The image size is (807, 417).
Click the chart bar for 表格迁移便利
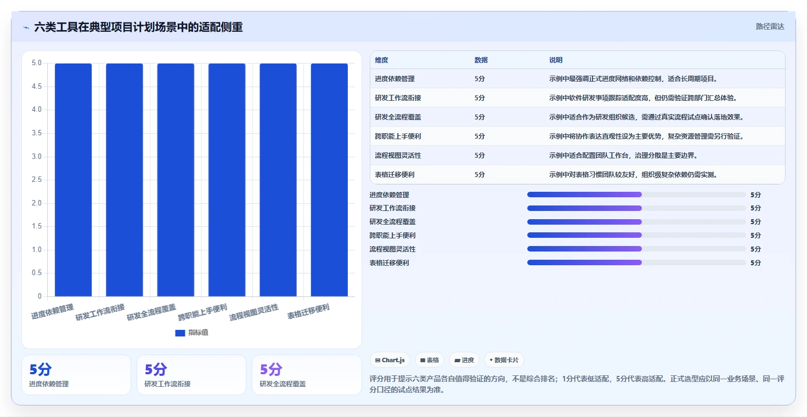[329, 180]
